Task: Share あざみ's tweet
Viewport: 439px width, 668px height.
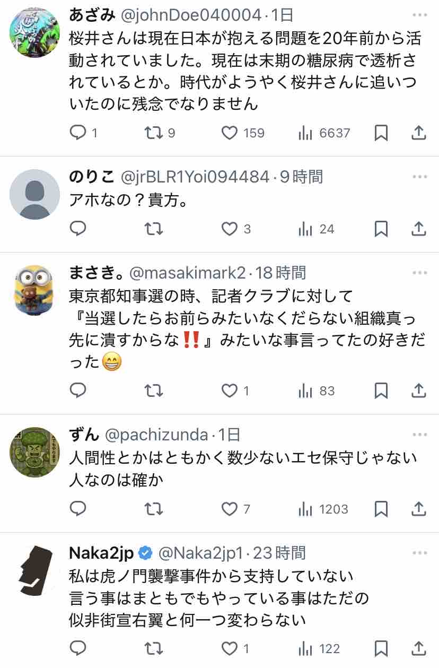Action: point(419,133)
